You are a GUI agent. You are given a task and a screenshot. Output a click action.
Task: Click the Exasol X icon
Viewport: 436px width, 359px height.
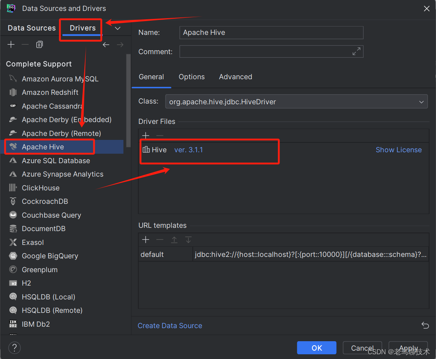tap(13, 242)
